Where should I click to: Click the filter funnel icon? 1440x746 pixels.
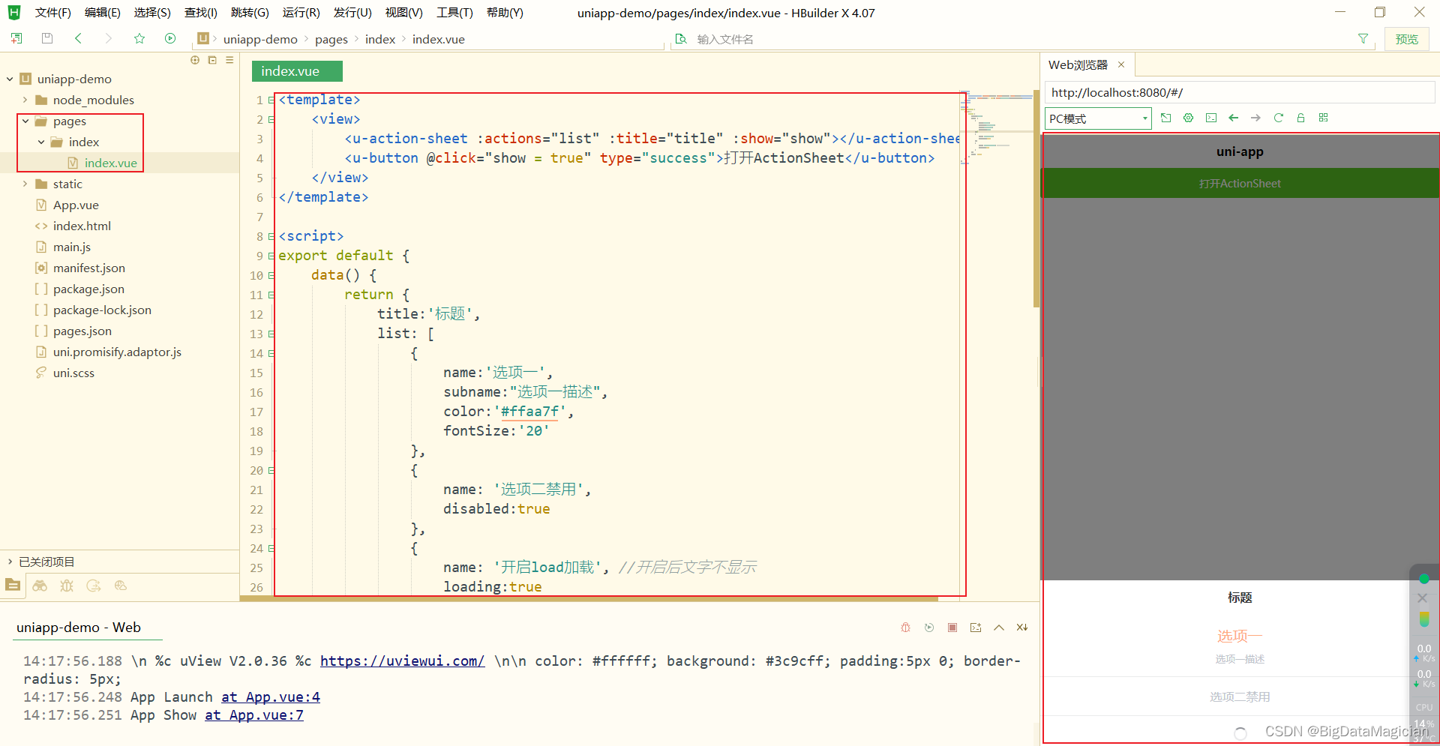(1363, 39)
